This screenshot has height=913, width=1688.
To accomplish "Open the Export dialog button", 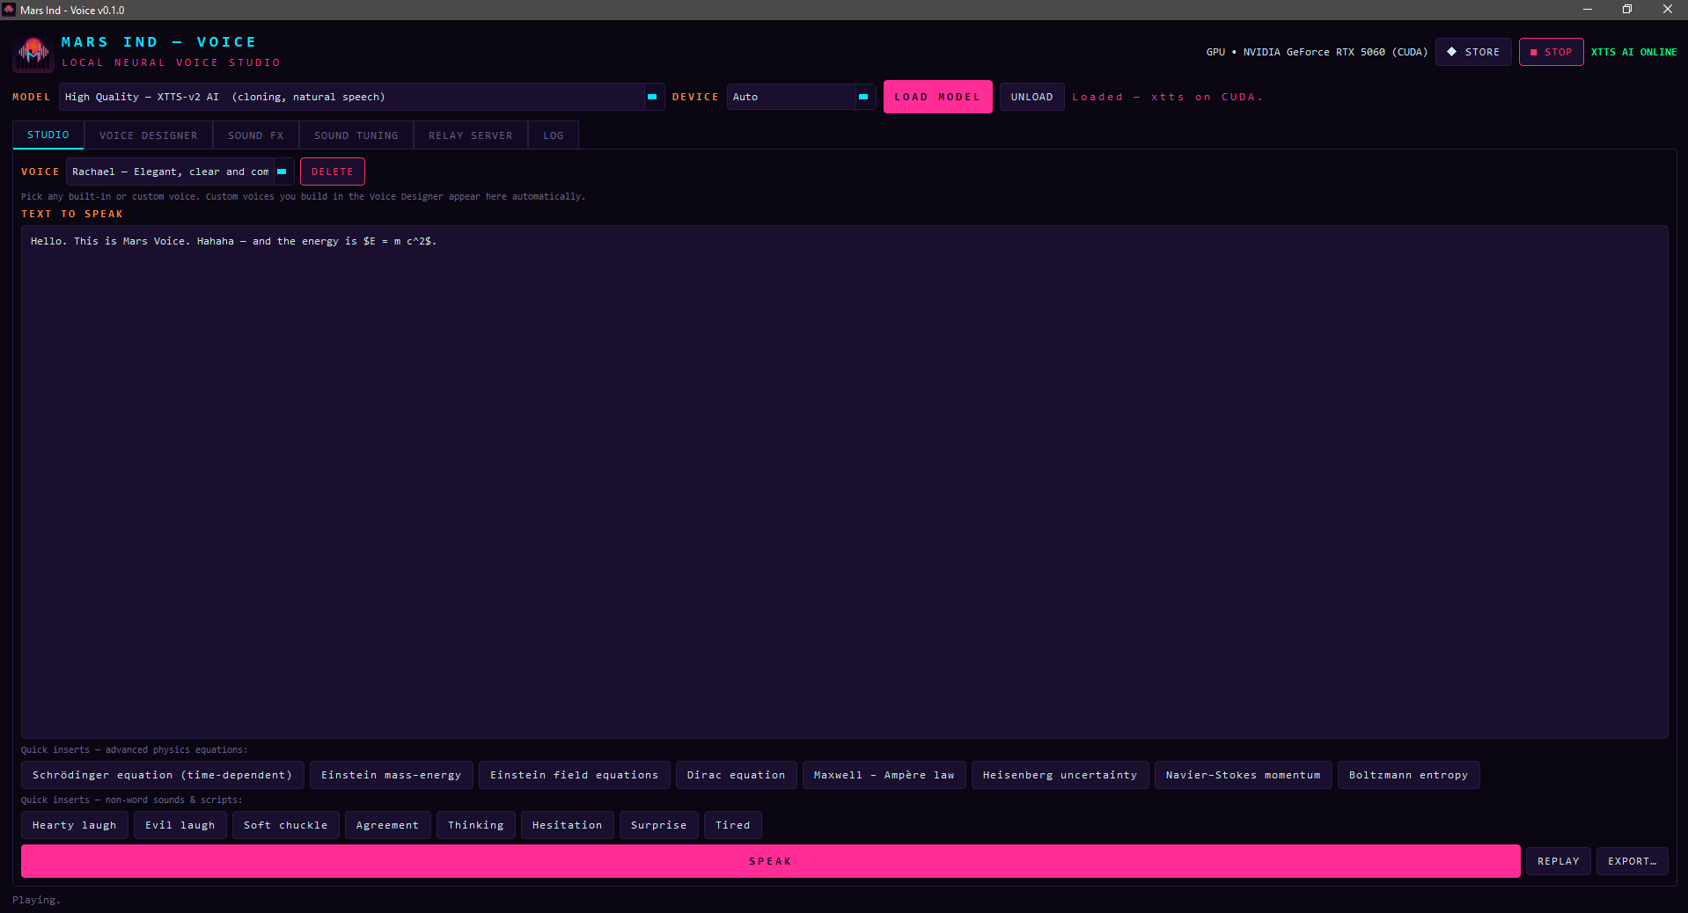I will 1633,861.
